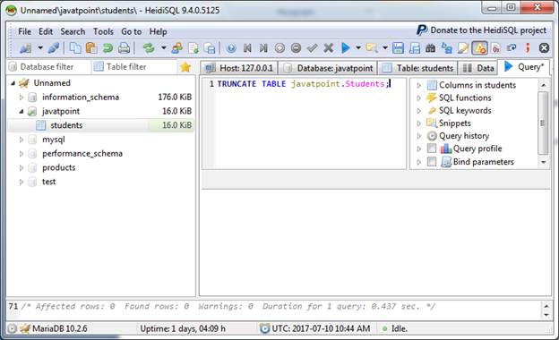Open session manager dropdown arrow
Screen dimensions: 559x340
40,47
